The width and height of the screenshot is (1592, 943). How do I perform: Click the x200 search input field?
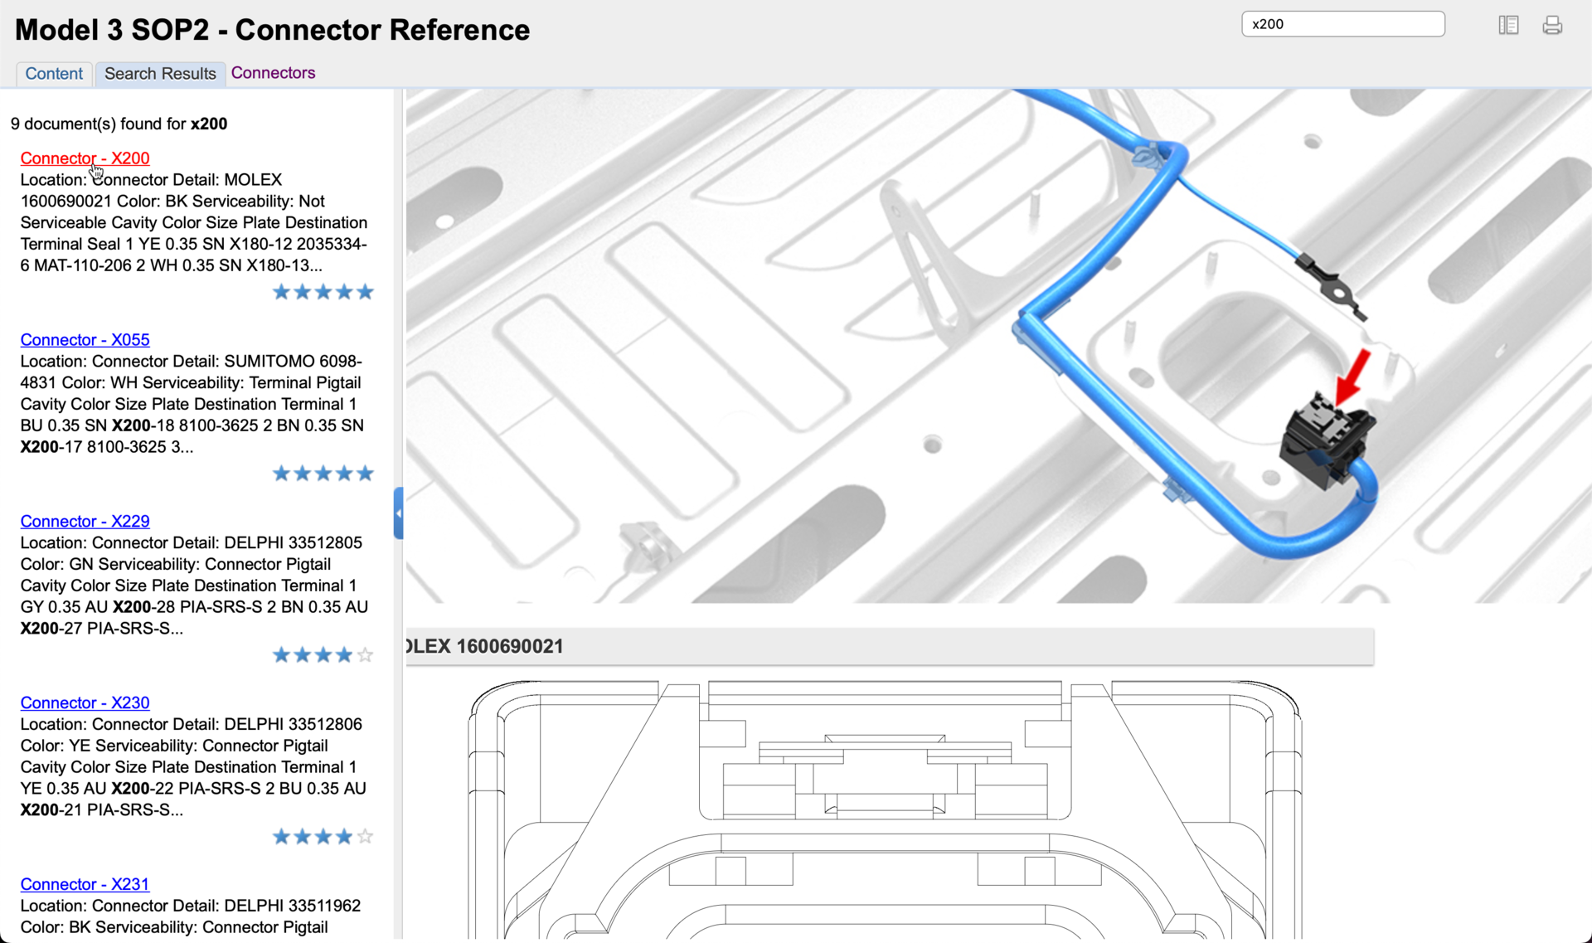coord(1342,24)
